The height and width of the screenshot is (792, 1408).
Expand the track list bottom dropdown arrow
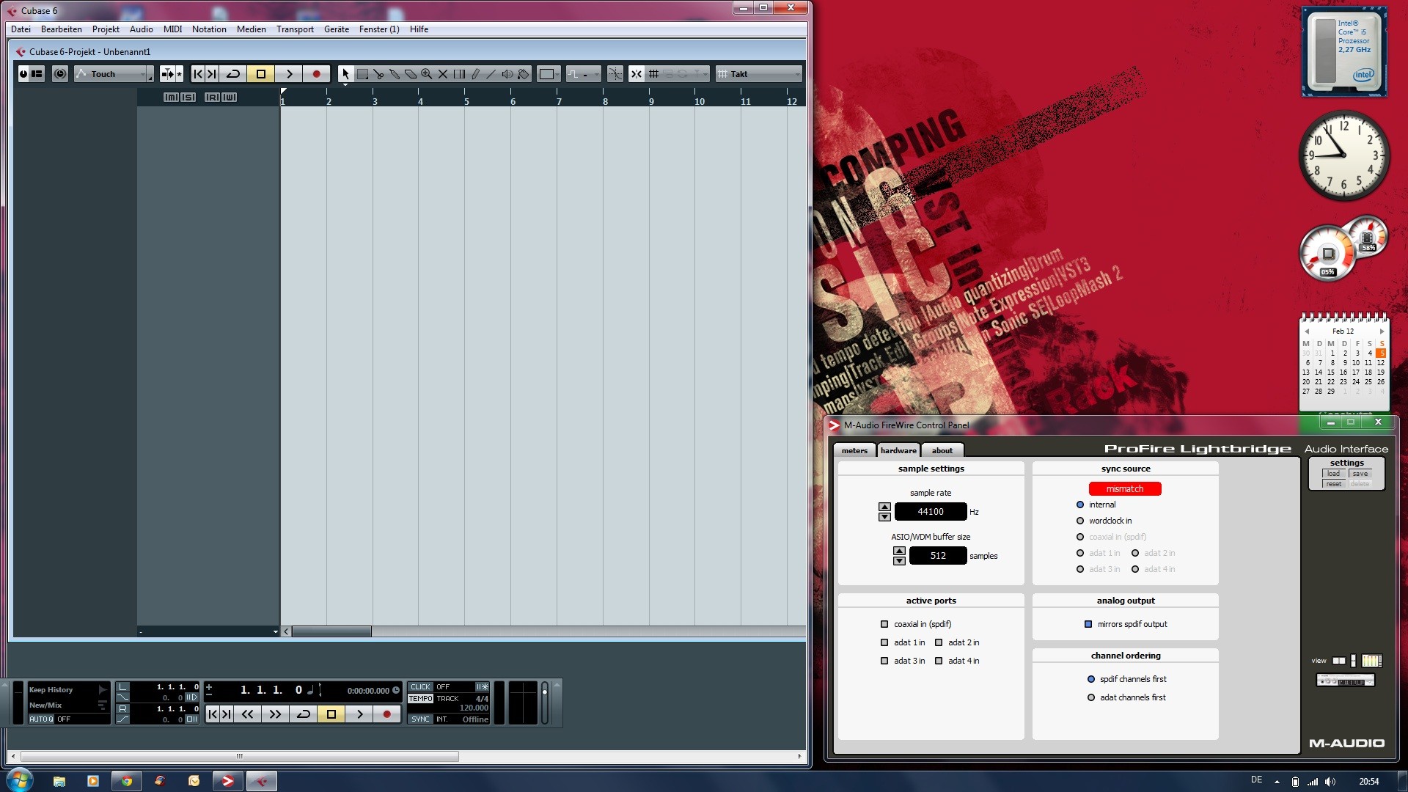click(276, 631)
